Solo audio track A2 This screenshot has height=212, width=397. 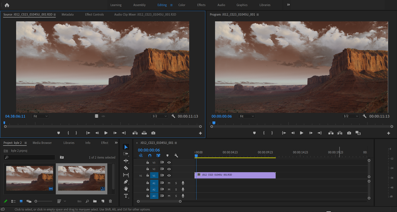coord(176,189)
